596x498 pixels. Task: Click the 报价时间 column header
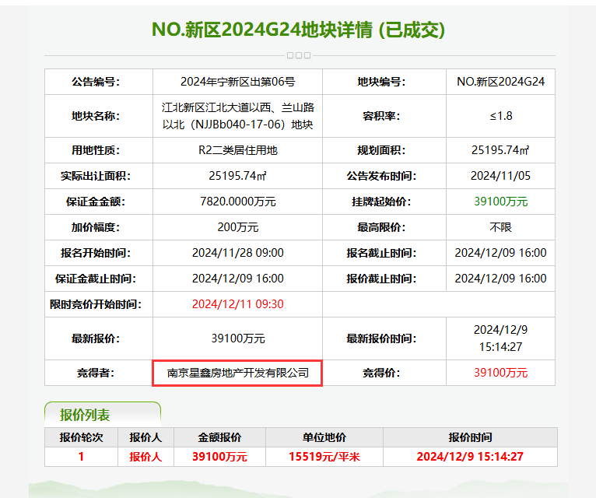coord(470,437)
